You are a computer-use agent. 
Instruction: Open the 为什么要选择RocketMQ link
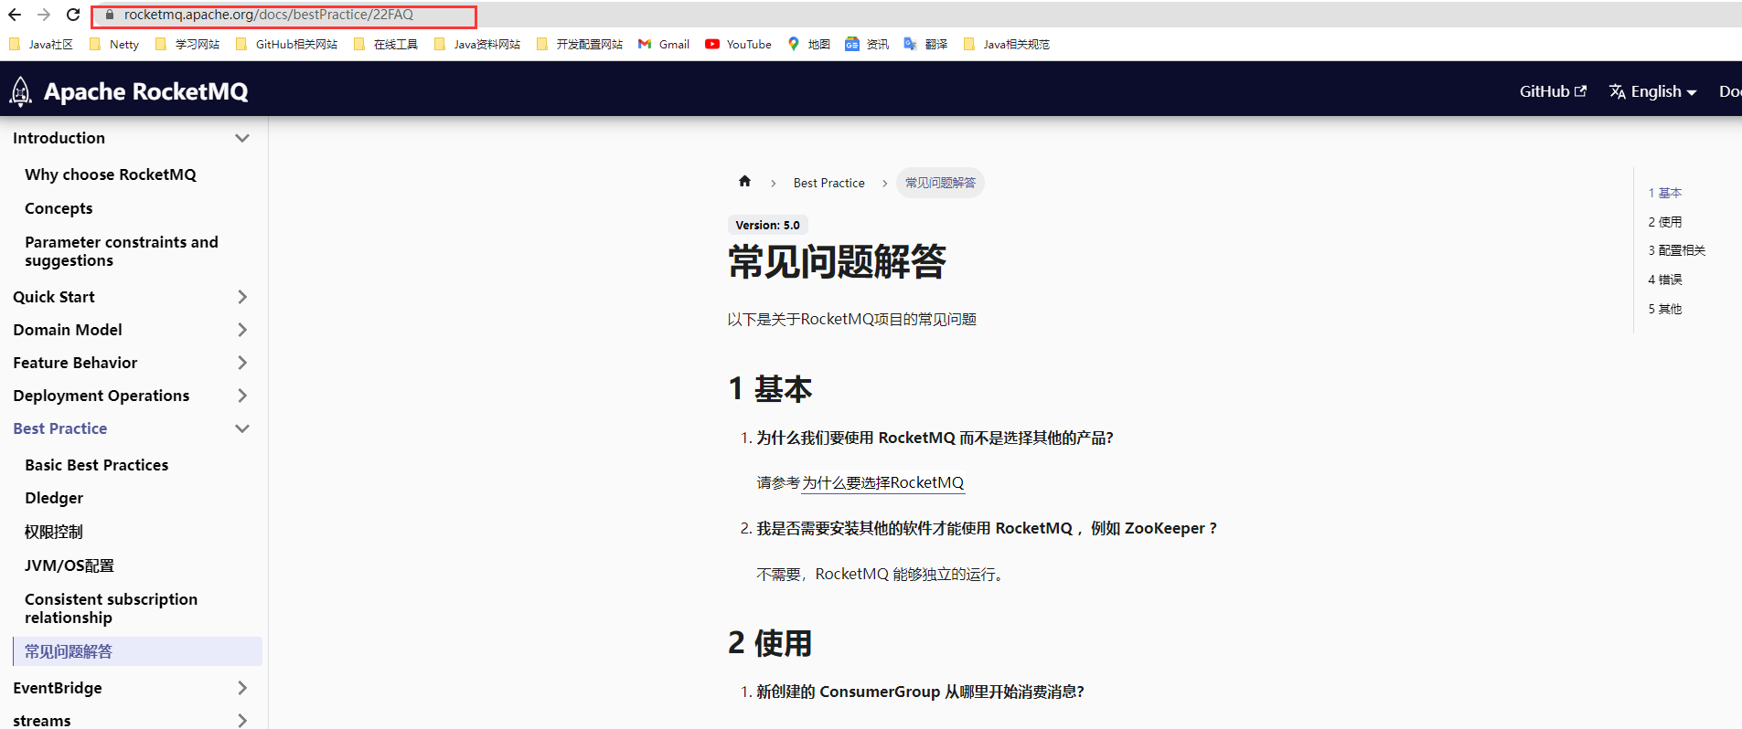pos(883,482)
